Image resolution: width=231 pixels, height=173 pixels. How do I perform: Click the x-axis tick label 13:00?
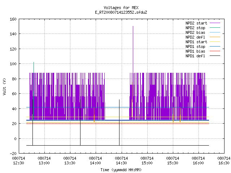point(44,163)
